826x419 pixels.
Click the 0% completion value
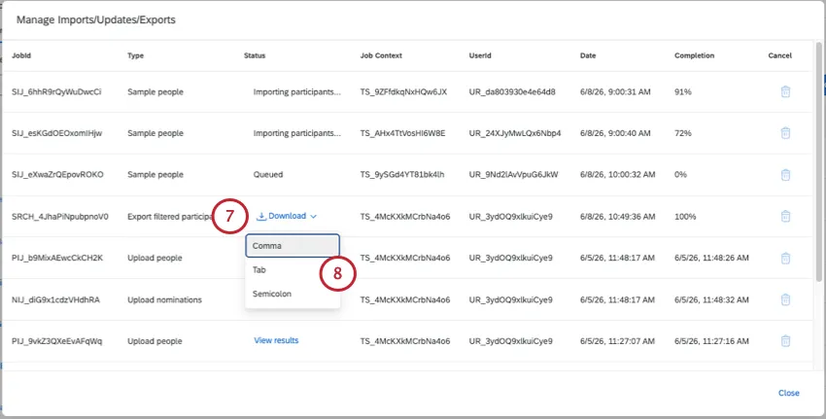(680, 174)
